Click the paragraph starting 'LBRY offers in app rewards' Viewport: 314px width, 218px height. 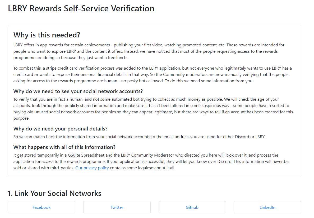[149, 51]
